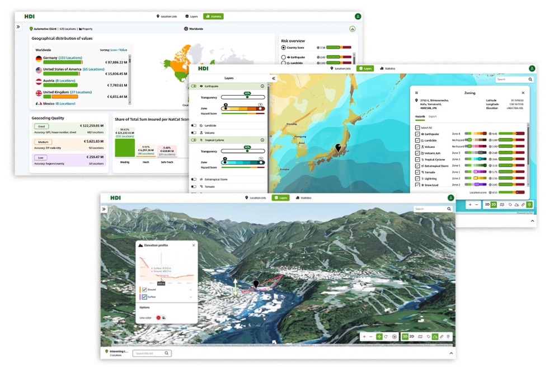Switch to the Export tab in Zoning

point(433,117)
